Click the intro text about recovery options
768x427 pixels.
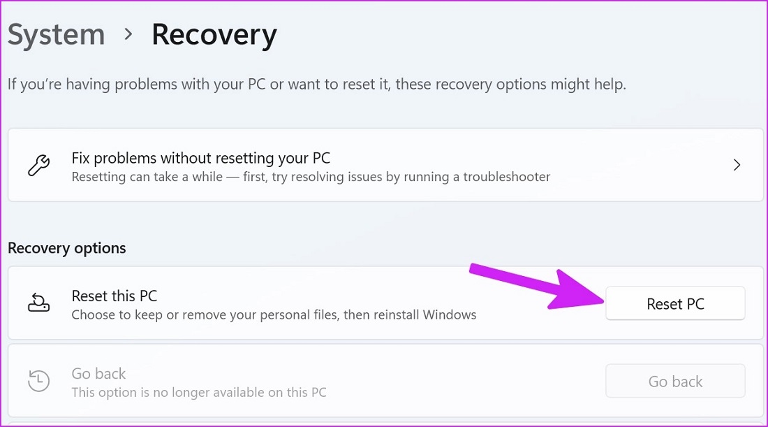click(316, 85)
